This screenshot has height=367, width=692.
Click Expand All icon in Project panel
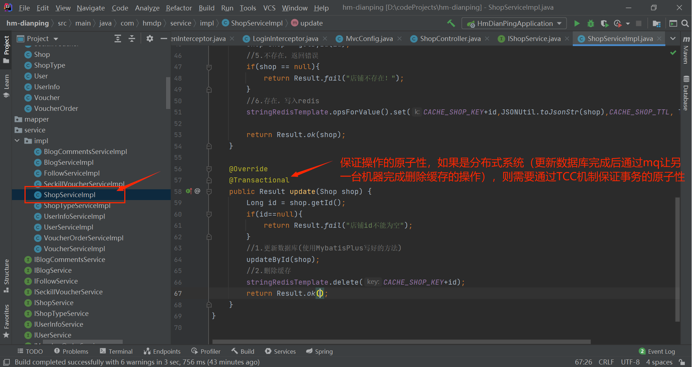[118, 38]
